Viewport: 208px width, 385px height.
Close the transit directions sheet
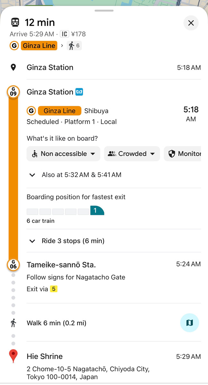click(x=191, y=23)
